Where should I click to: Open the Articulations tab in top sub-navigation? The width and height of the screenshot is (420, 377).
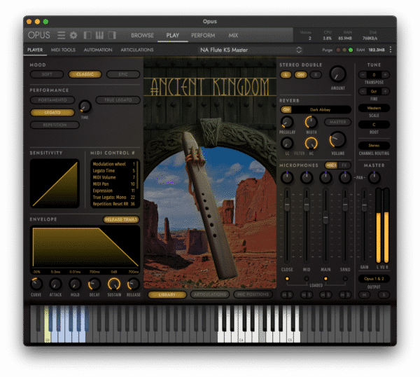(137, 50)
